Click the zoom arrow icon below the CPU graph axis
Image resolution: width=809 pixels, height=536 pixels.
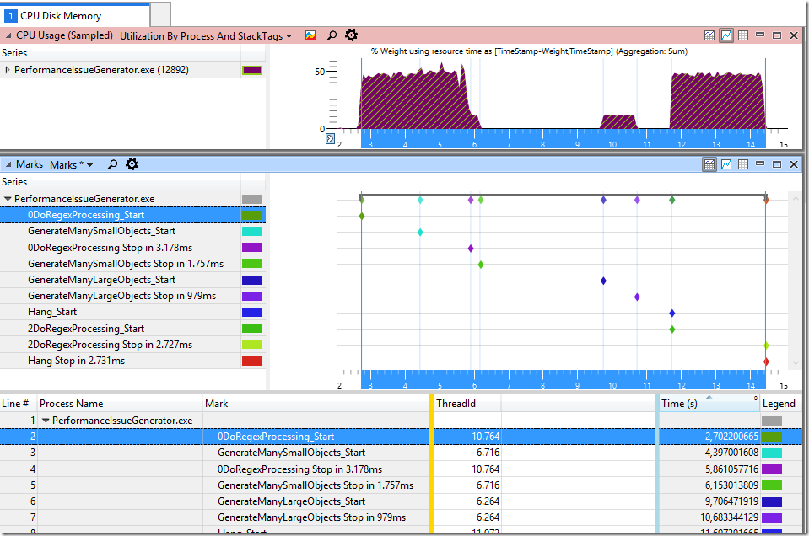tap(330, 138)
